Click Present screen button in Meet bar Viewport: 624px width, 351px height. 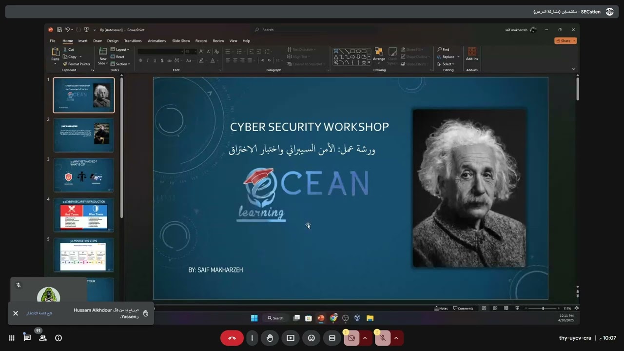[291, 338]
